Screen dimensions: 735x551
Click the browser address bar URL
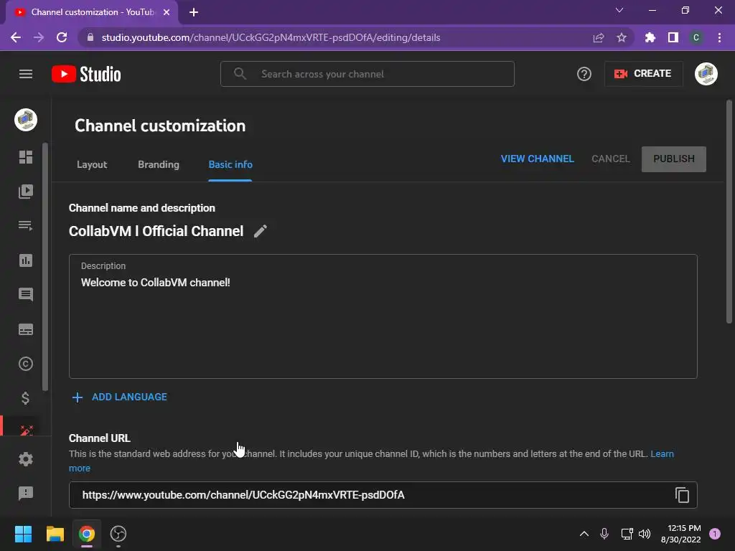[271, 37]
